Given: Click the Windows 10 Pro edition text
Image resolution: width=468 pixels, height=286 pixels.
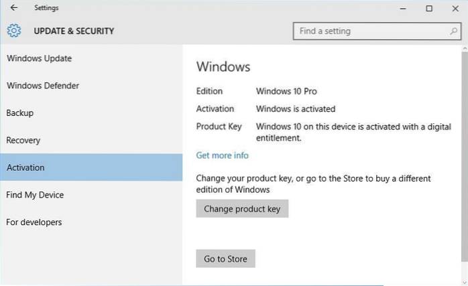Looking at the screenshot, I should [x=286, y=91].
